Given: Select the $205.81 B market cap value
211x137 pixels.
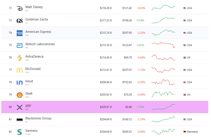Looking at the screenshot, I should pyautogui.click(x=106, y=107).
